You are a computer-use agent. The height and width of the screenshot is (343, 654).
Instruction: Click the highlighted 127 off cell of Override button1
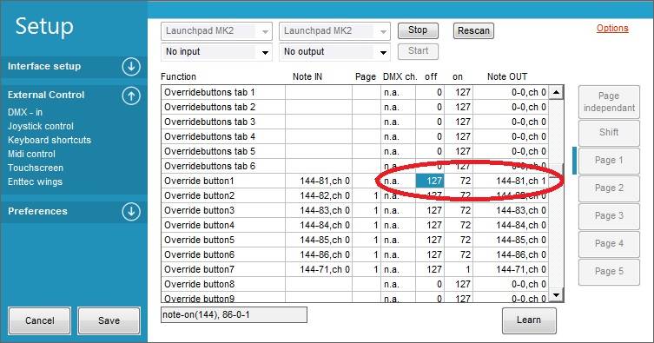[430, 181]
